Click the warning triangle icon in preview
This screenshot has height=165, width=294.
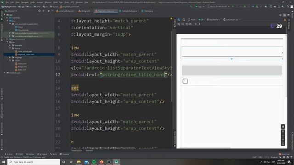285,20
